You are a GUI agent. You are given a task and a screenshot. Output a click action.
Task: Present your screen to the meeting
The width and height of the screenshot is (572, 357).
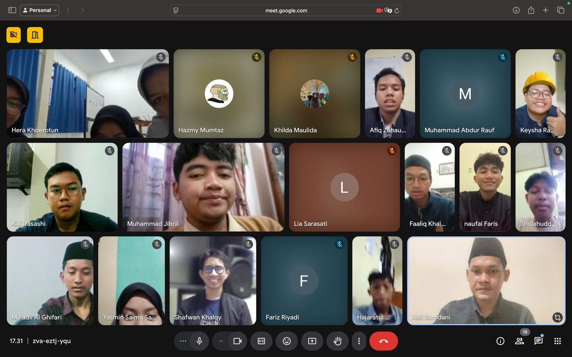pyautogui.click(x=312, y=341)
